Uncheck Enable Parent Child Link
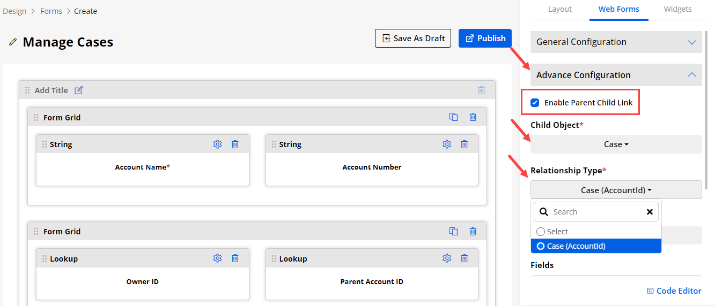Image resolution: width=715 pixels, height=306 pixels. (535, 103)
